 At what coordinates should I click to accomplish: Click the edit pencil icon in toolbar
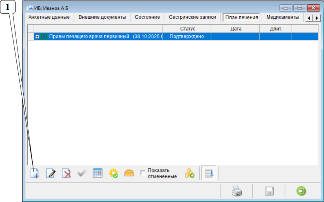point(51,173)
